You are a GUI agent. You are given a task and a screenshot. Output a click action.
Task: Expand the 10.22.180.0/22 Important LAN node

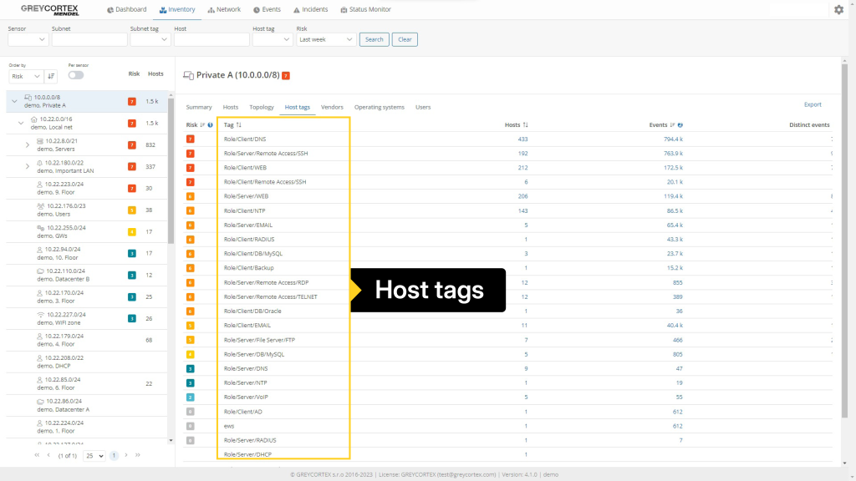click(x=28, y=165)
